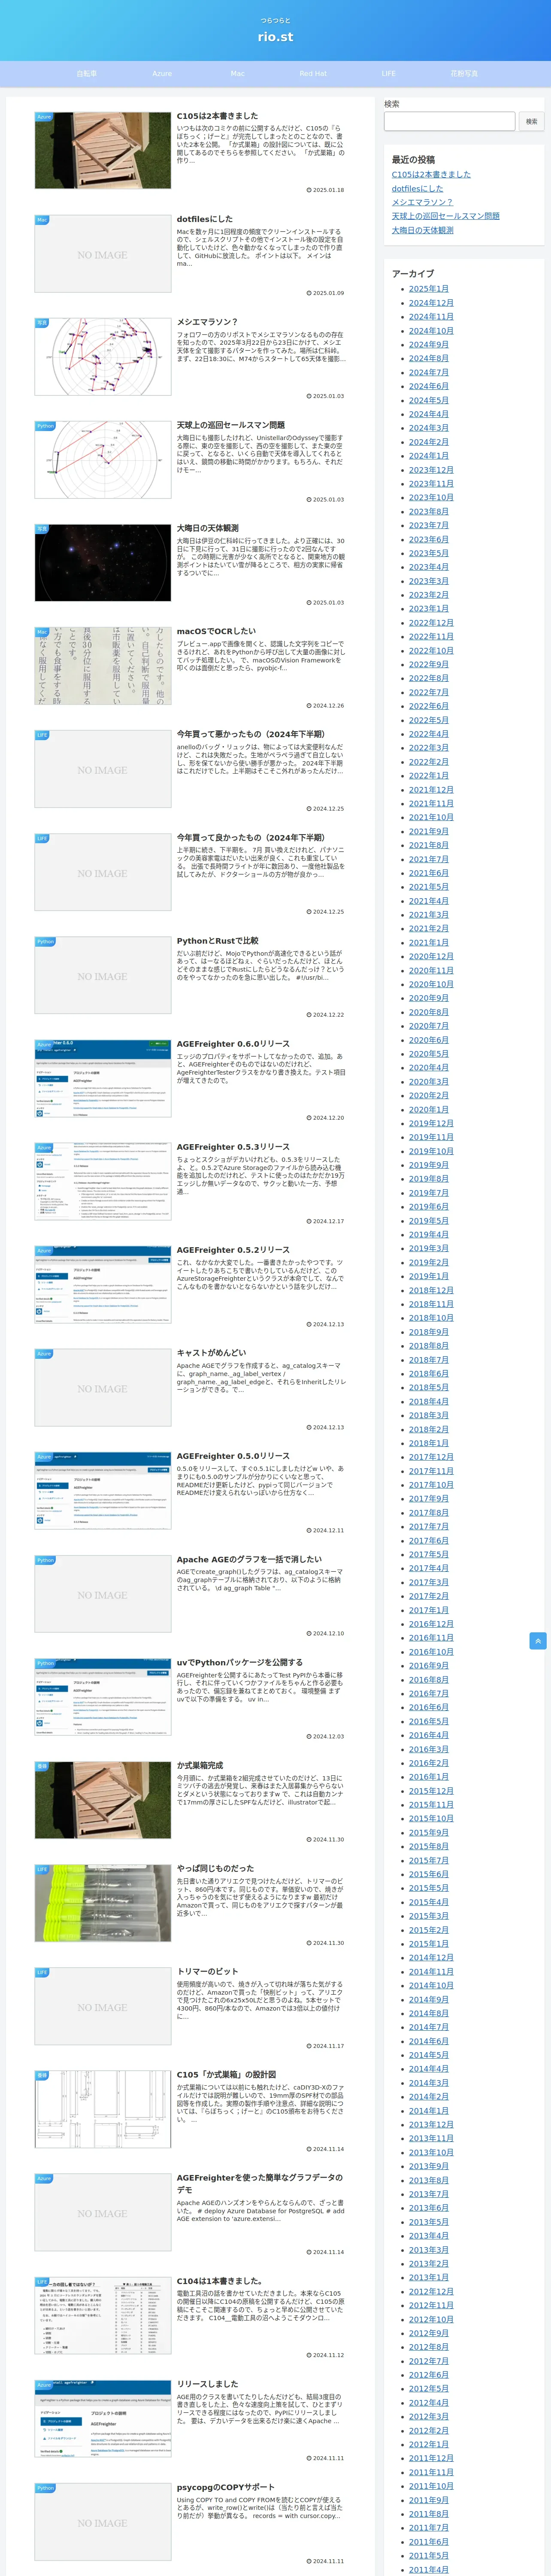Open the post PythonとRustで比較
Screen dimensions: 551x2576
tap(217, 941)
